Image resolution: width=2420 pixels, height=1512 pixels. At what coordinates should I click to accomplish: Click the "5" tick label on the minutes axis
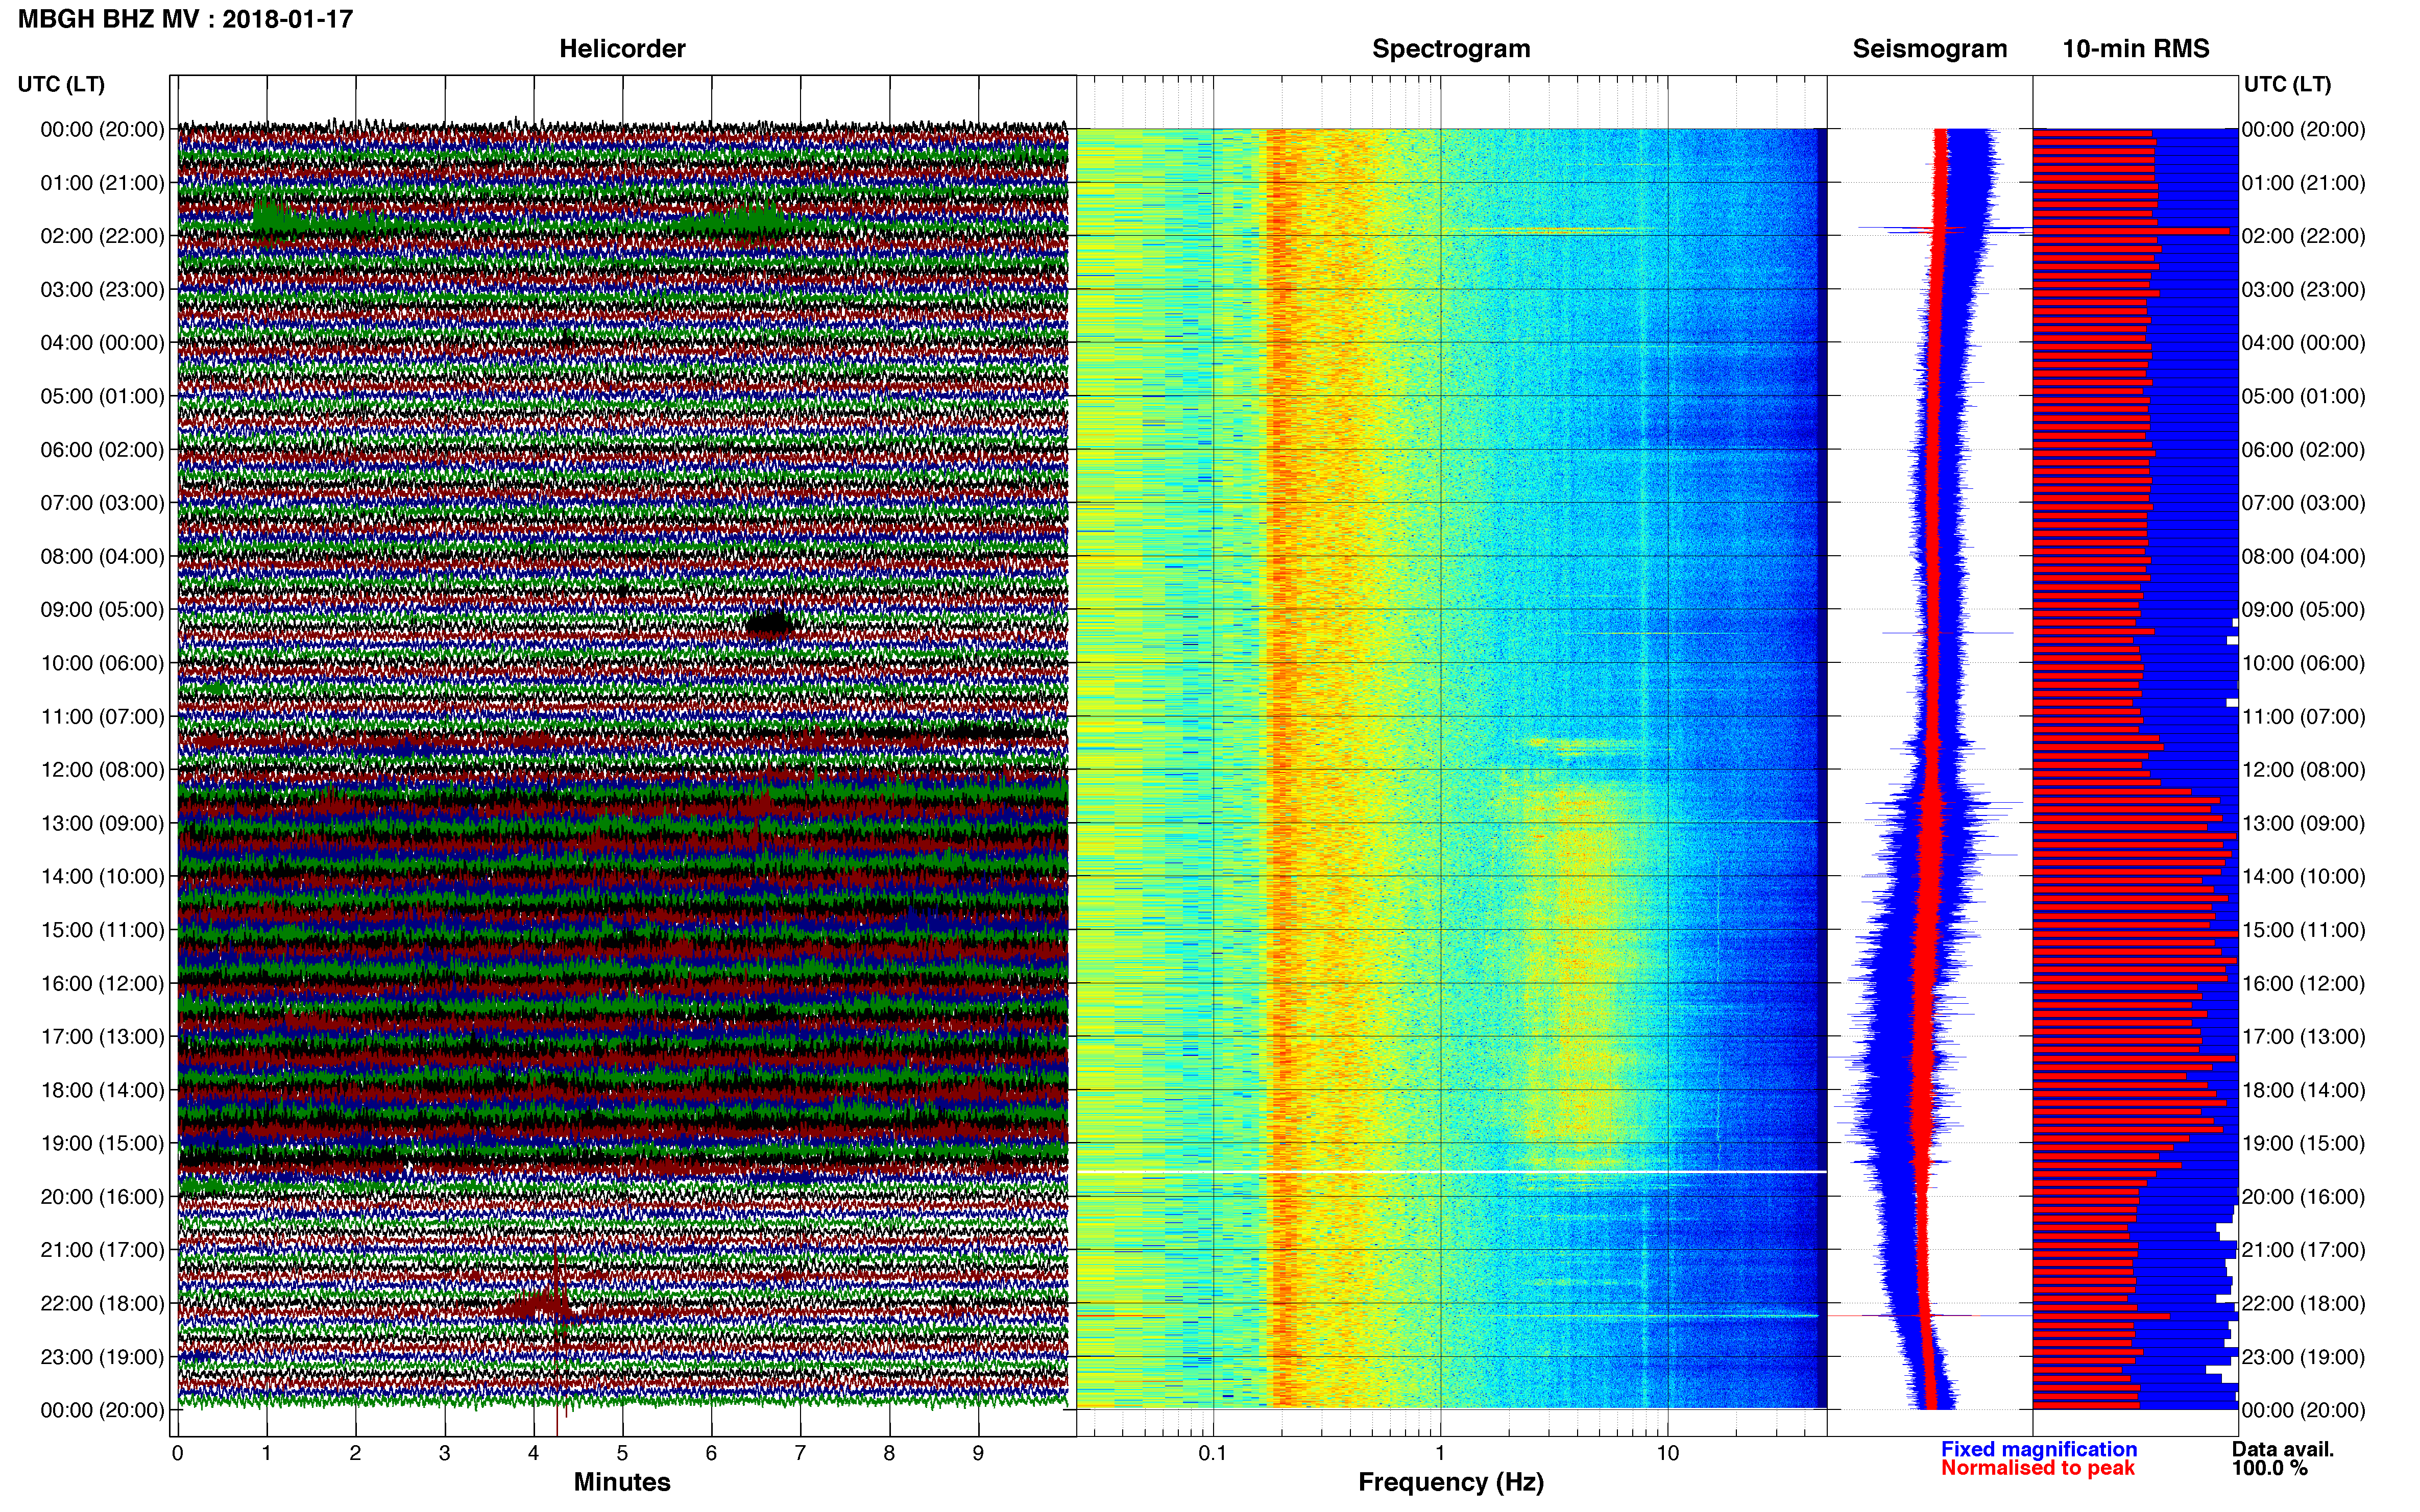point(622,1453)
